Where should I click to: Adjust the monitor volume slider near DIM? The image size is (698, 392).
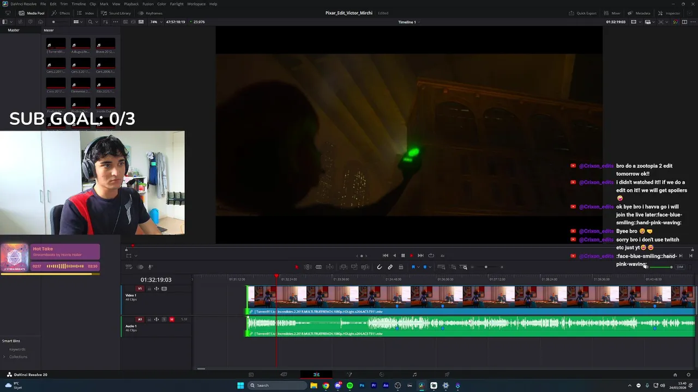pyautogui.click(x=662, y=267)
